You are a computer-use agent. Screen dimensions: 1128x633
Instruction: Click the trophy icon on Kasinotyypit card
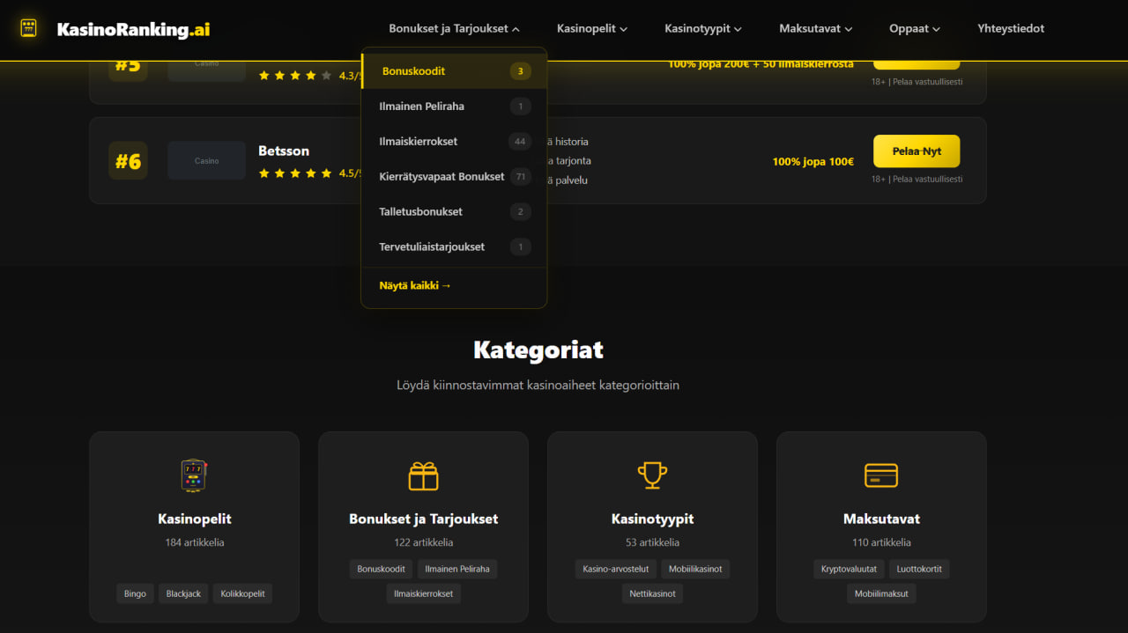coord(652,475)
